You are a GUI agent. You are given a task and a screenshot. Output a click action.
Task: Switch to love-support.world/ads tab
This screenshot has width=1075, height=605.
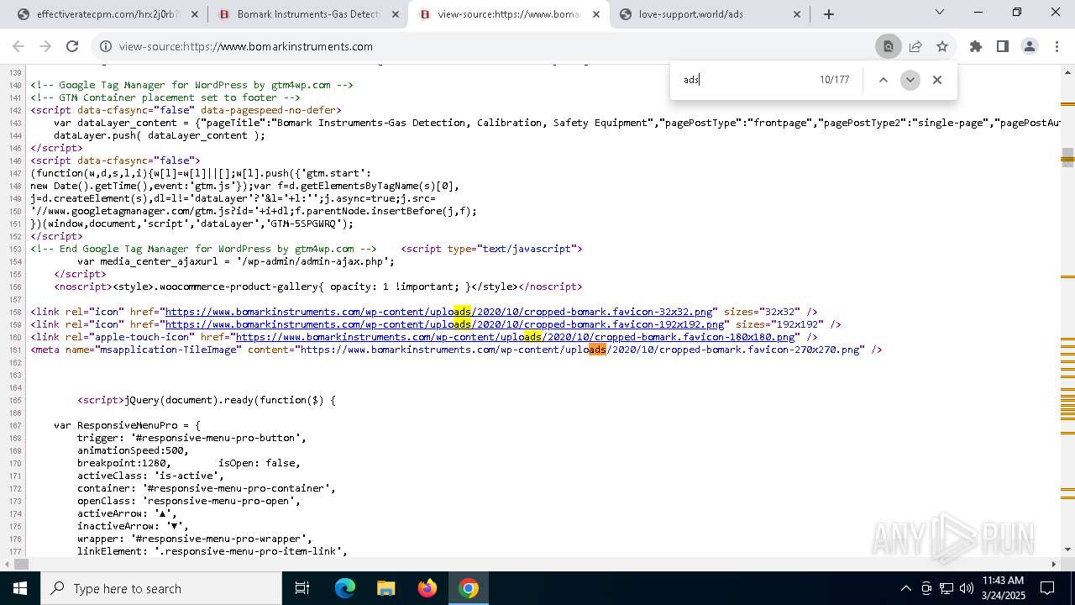pyautogui.click(x=711, y=14)
